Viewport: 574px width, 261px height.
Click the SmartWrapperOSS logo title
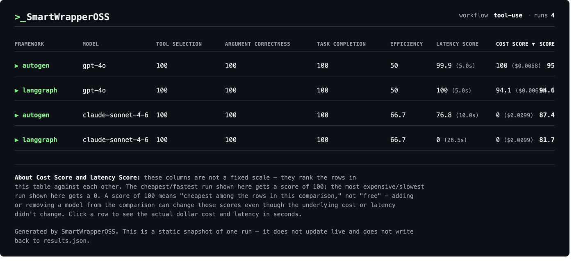62,17
